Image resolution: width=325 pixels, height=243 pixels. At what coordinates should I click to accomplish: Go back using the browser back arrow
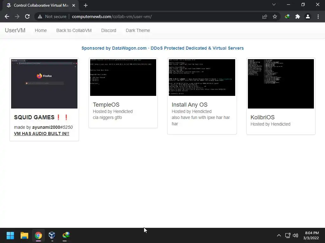tap(7, 16)
